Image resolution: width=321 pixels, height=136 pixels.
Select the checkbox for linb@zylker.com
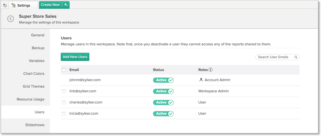[64, 91]
